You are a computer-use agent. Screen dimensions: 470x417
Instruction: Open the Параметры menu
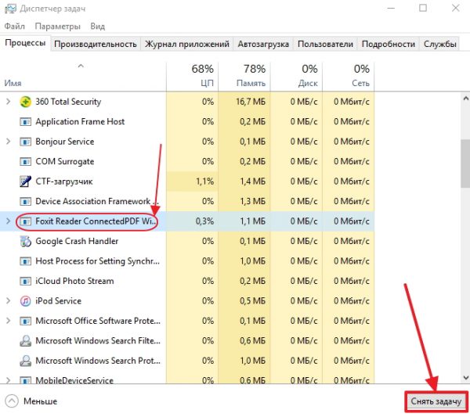(x=56, y=26)
